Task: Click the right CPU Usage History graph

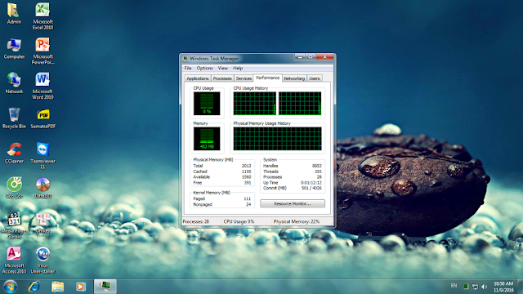Action: tap(300, 104)
